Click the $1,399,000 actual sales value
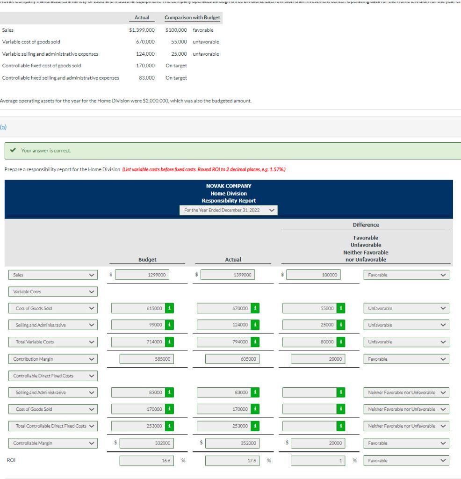This screenshot has height=479, width=461. click(142, 30)
